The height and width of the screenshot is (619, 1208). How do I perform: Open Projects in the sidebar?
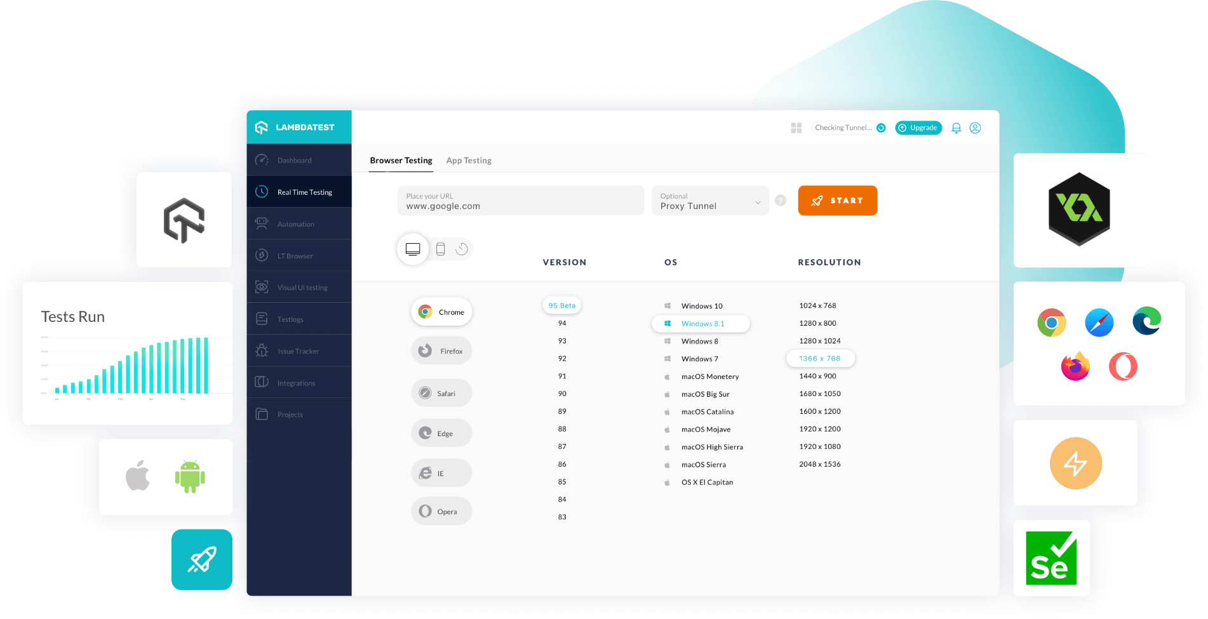pyautogui.click(x=299, y=414)
